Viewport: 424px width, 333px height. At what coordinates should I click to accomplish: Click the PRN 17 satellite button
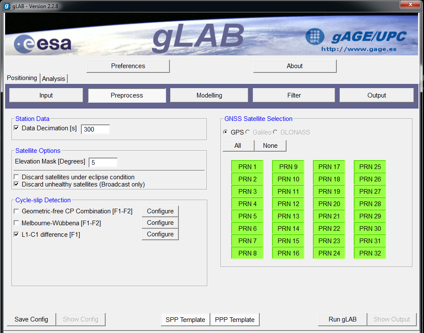tap(329, 166)
